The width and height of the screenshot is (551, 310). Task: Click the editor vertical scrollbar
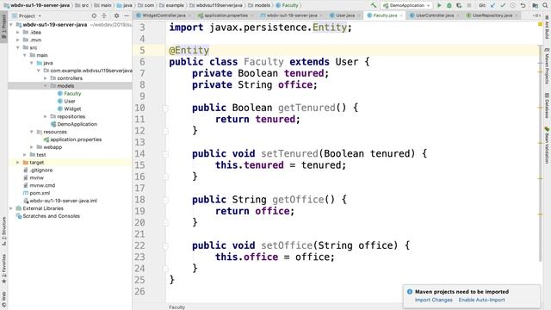tap(540, 153)
